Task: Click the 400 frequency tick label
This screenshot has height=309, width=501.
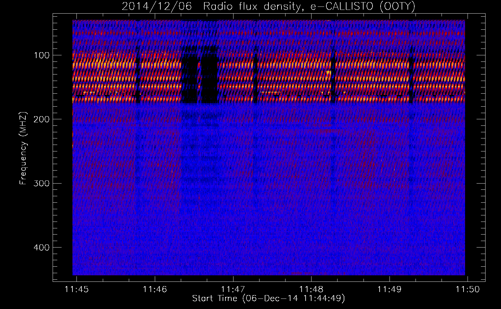Action: pyautogui.click(x=42, y=247)
